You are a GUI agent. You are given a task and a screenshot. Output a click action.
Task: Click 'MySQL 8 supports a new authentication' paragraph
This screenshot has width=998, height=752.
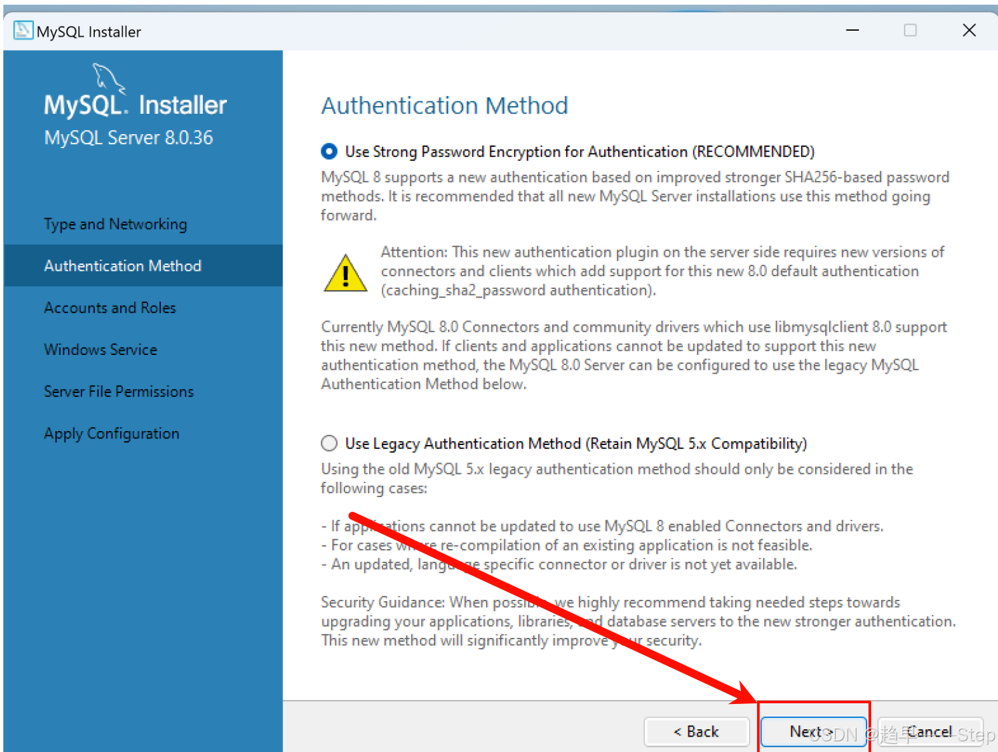635,196
